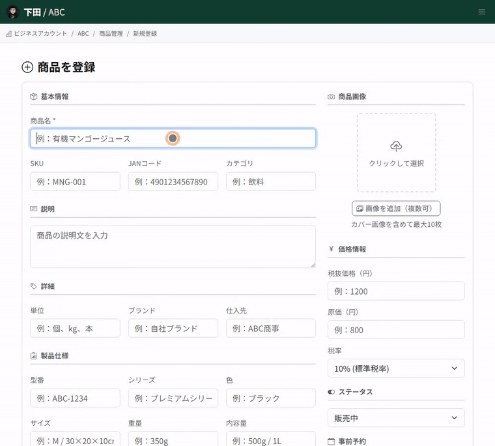This screenshot has height=446, width=495.
Task: Click the upload cloud icon
Action: [x=396, y=146]
